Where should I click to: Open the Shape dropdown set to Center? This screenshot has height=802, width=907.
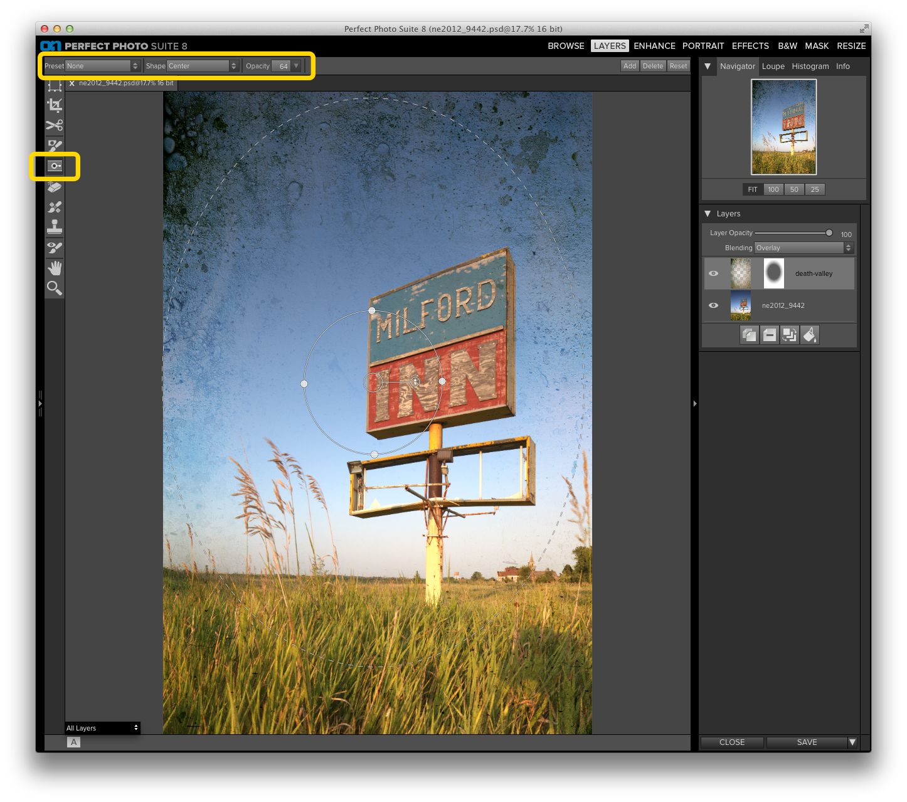[x=203, y=66]
